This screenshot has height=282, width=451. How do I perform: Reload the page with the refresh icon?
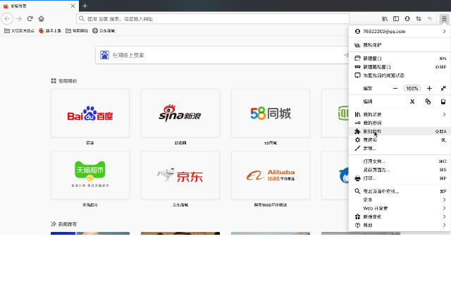(x=30, y=18)
